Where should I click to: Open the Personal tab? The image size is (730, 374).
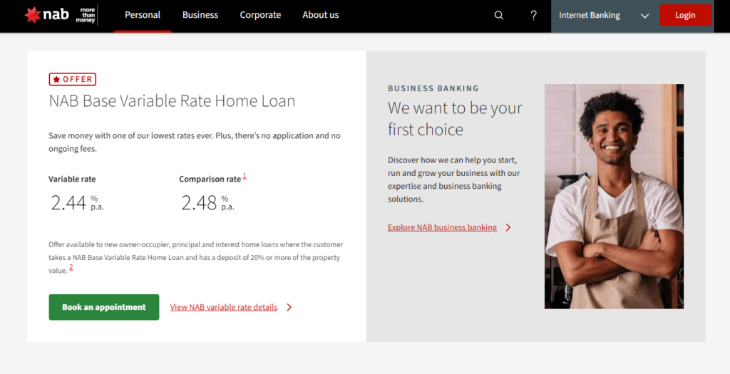[x=143, y=15]
